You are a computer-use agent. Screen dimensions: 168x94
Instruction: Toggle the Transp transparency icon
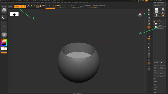tap(149, 60)
